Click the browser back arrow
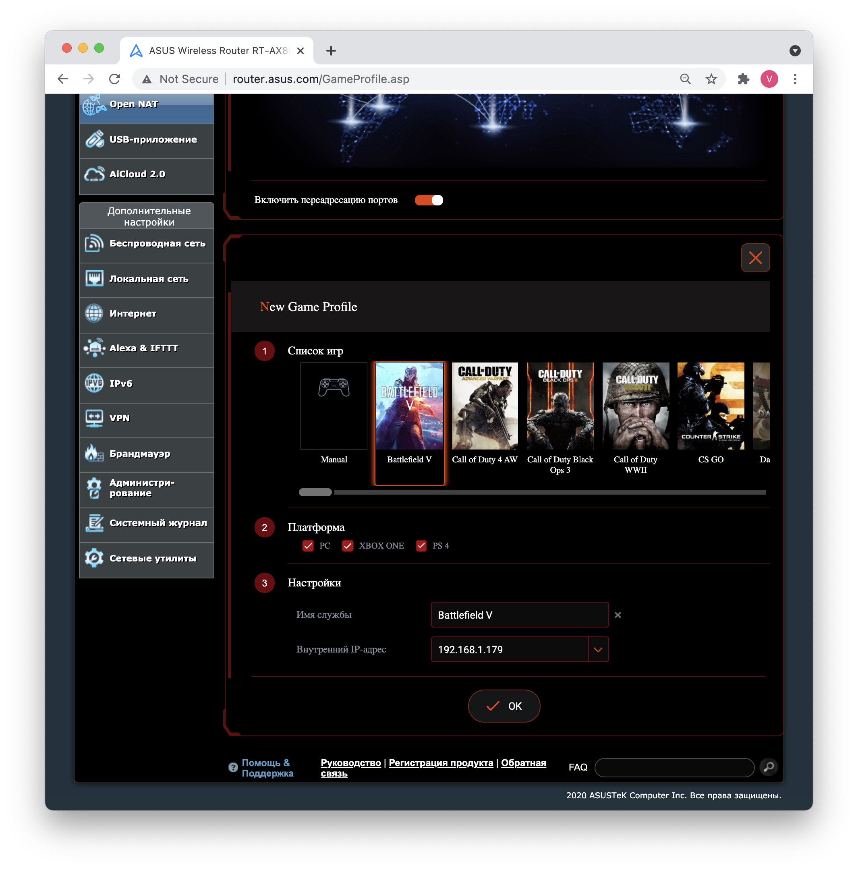858x870 pixels. (x=63, y=79)
